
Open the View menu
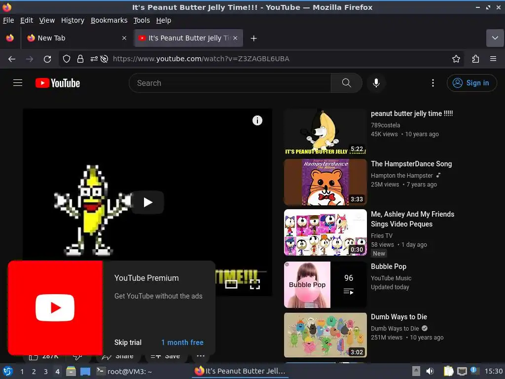pyautogui.click(x=47, y=20)
